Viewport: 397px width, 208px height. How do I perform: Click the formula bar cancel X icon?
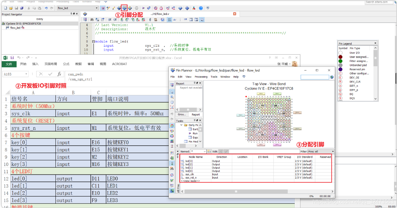click(x=41, y=74)
